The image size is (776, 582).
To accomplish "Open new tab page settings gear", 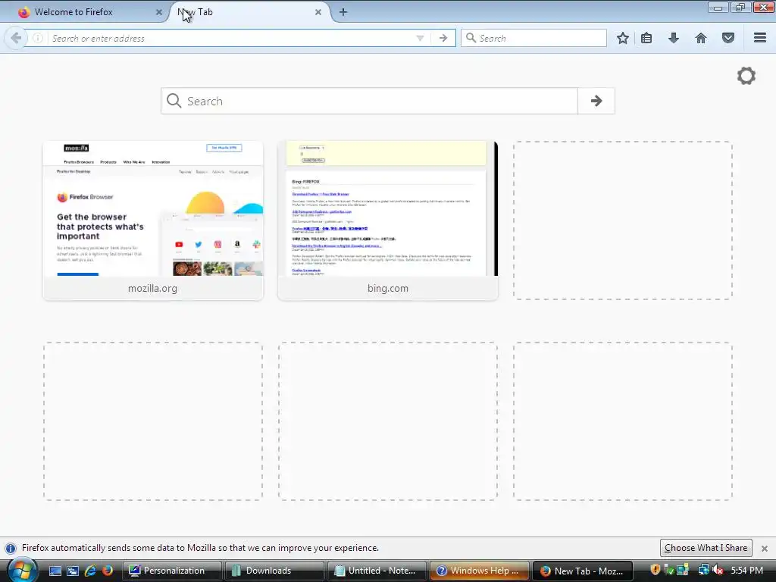I will pyautogui.click(x=746, y=76).
